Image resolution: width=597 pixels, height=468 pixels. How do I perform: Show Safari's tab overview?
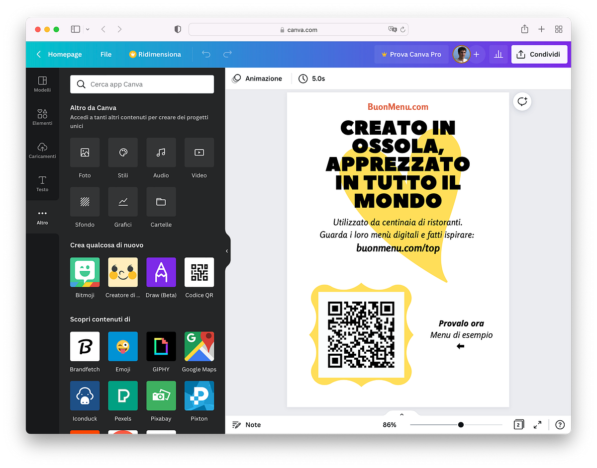(559, 29)
